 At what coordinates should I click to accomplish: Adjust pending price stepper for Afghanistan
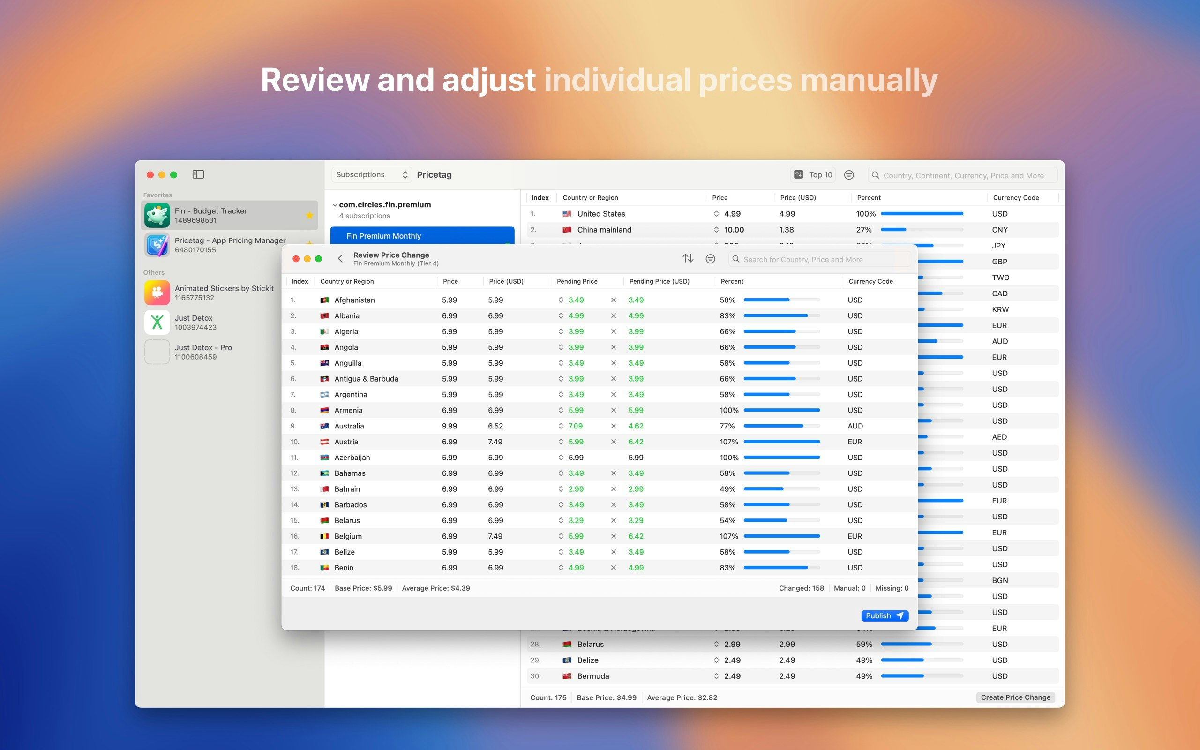click(x=561, y=300)
